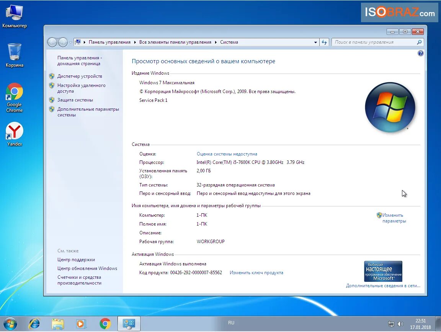Launch Chrome from the taskbar
The height and width of the screenshot is (332, 441).
click(x=105, y=324)
